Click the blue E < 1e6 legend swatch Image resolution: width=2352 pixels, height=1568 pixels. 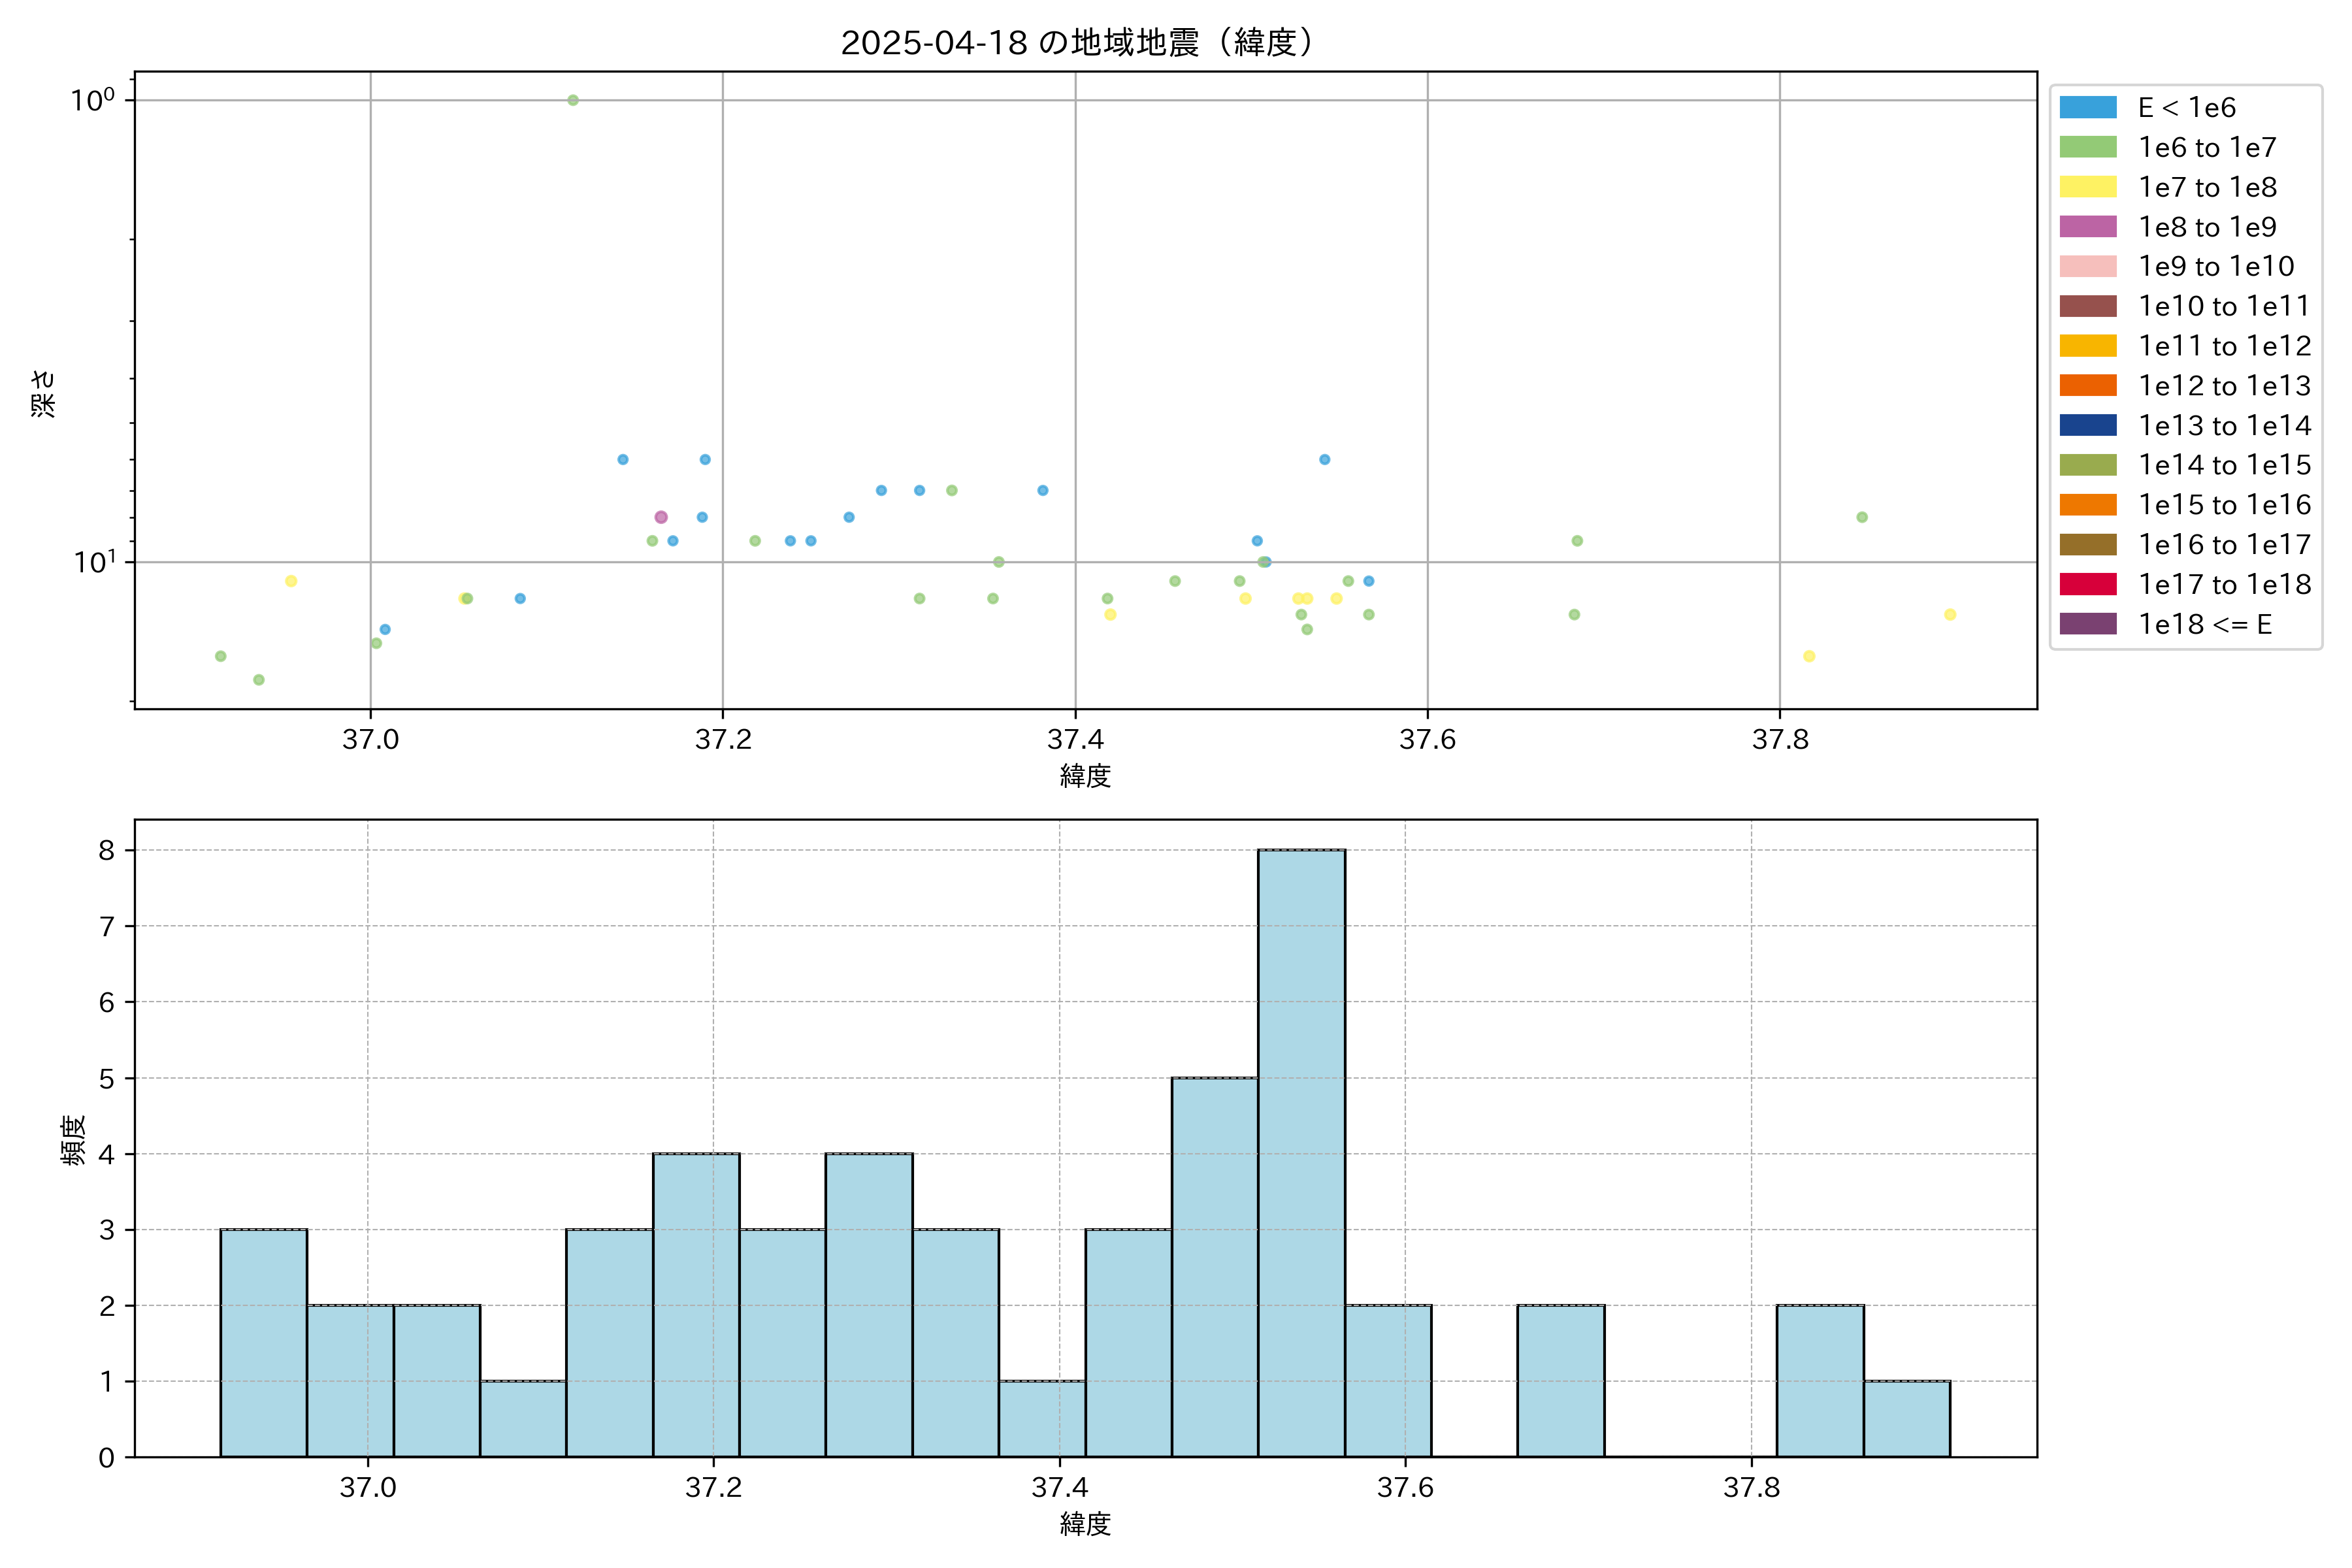pos(2087,108)
